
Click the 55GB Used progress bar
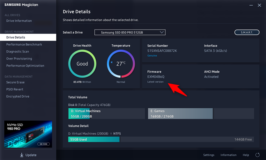pyautogui.click(x=94, y=139)
